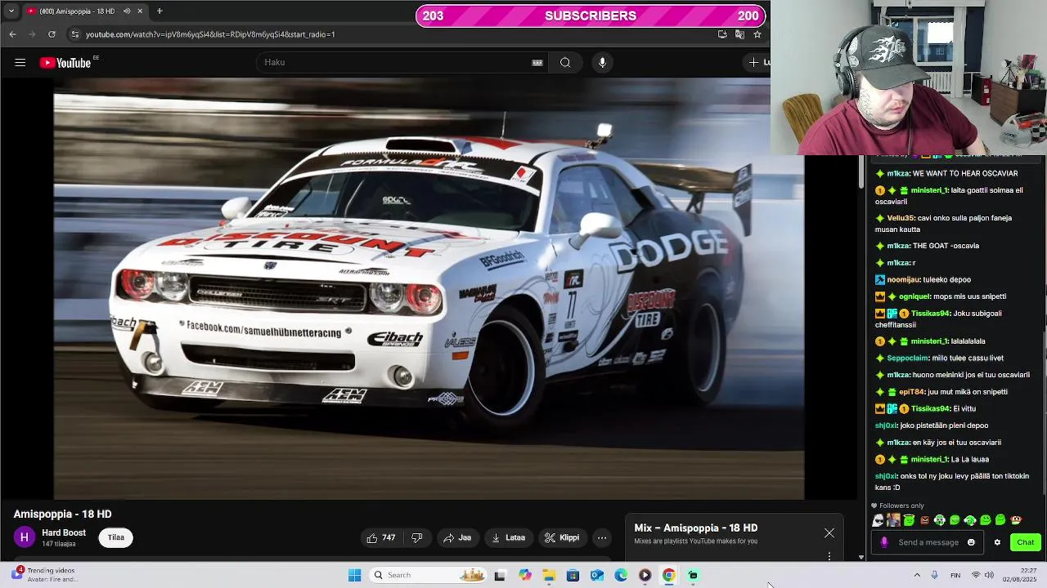Image resolution: width=1047 pixels, height=588 pixels.
Task: Click the username Vellu35 in chat
Action: [901, 218]
